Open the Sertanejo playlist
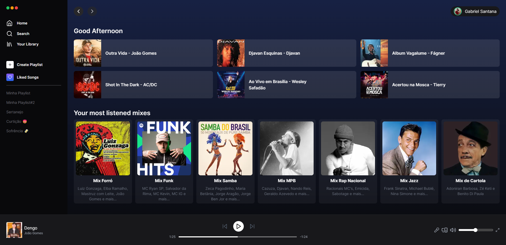506x245 pixels. 14,112
